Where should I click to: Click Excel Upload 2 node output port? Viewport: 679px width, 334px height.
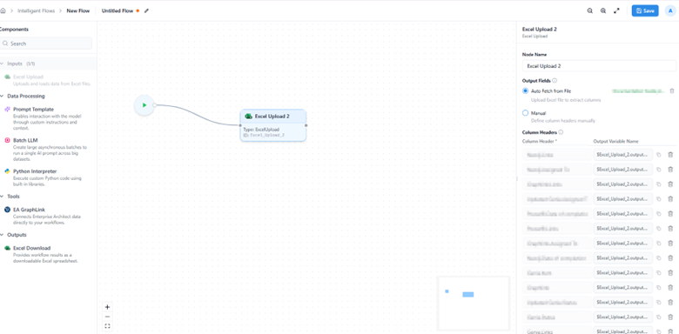click(x=306, y=125)
